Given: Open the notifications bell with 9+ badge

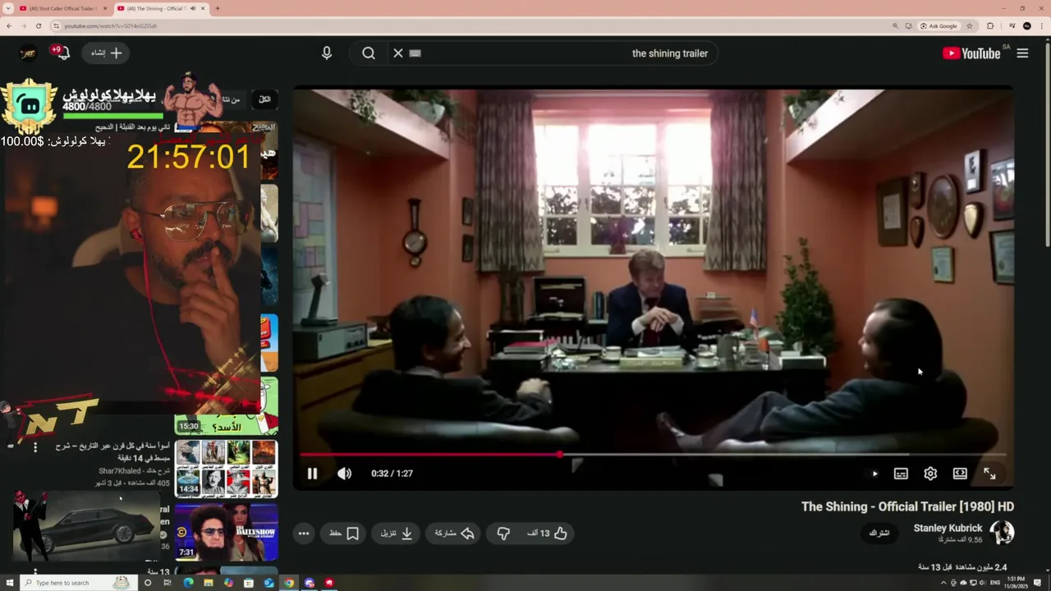Looking at the screenshot, I should [62, 53].
